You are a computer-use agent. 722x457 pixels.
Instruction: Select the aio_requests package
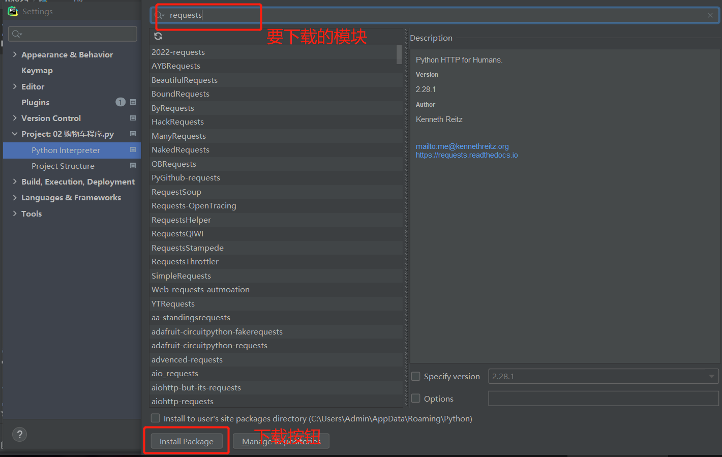[276, 374]
